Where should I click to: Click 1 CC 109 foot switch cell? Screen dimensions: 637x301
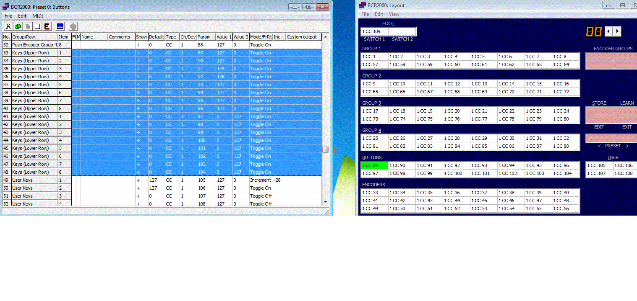click(x=375, y=31)
